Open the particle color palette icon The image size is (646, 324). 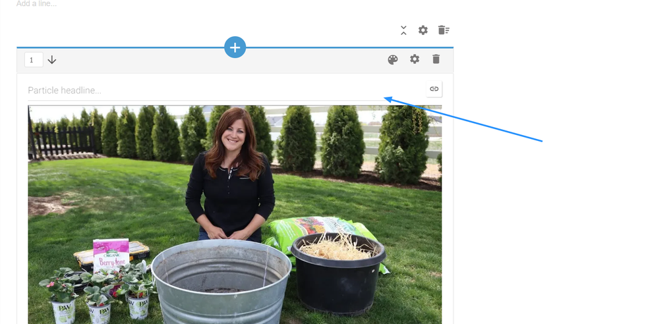pos(393,60)
